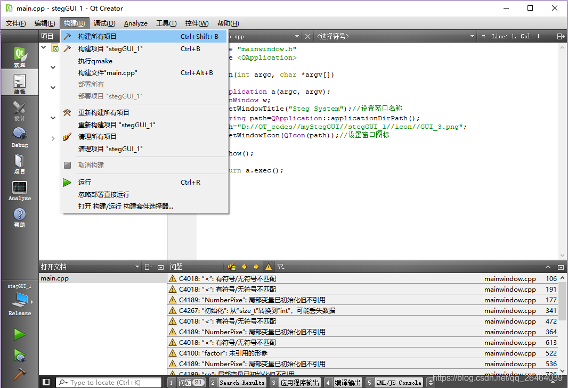The height and width of the screenshot is (388, 568).
Task: Switch to Edit mode in sidebar
Action: [x=20, y=83]
